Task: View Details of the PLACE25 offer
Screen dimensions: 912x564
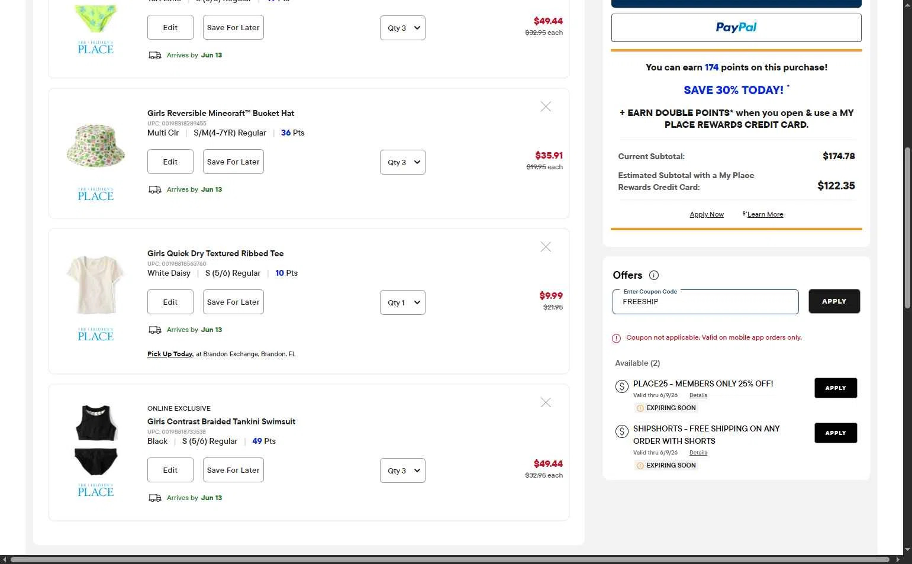Action: click(698, 395)
